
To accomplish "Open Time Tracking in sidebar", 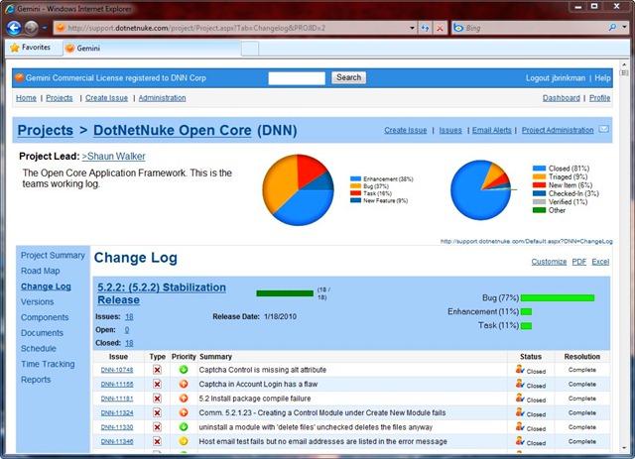I will [x=48, y=364].
